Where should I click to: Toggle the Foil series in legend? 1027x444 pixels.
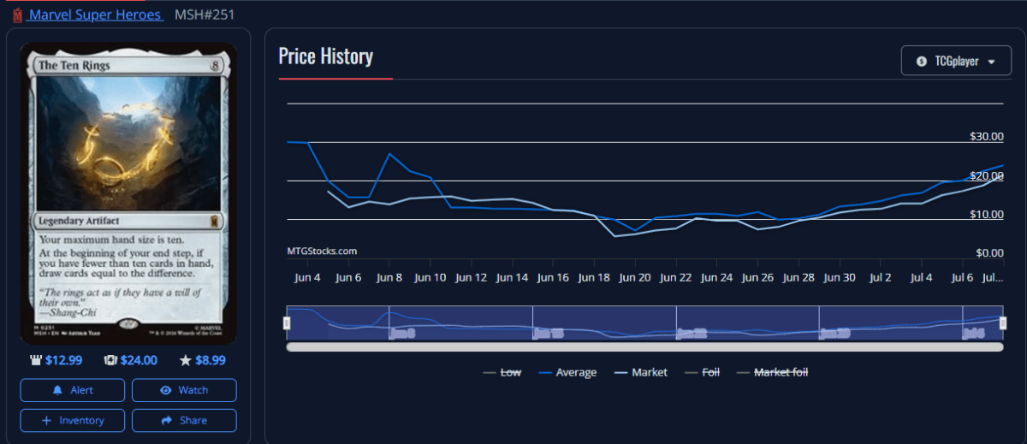coord(701,372)
